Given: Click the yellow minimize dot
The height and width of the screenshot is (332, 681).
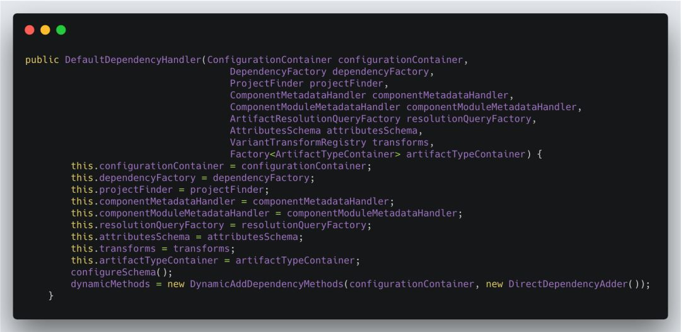Looking at the screenshot, I should [45, 30].
